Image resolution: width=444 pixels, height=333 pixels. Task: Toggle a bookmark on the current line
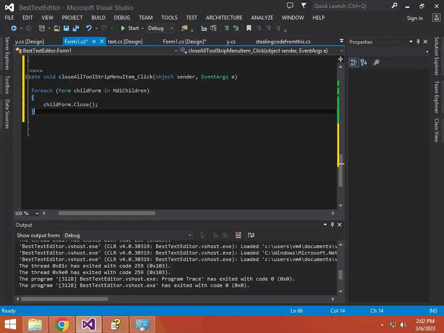pyautogui.click(x=249, y=28)
